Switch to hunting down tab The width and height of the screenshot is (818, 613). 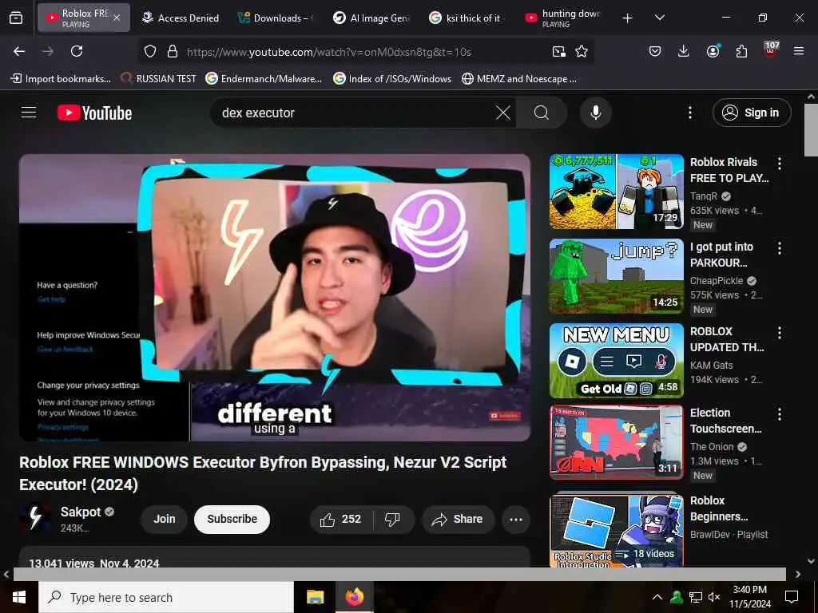563,18
